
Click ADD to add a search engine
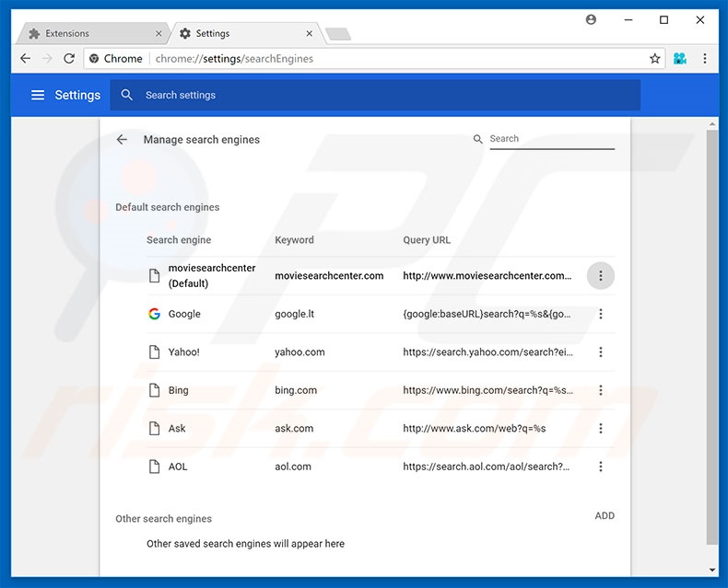click(605, 515)
